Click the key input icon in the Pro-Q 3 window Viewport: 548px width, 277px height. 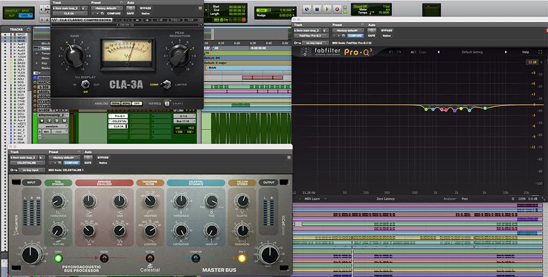click(298, 43)
